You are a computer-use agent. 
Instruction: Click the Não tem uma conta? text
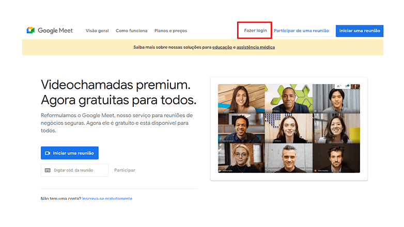pyautogui.click(x=61, y=199)
